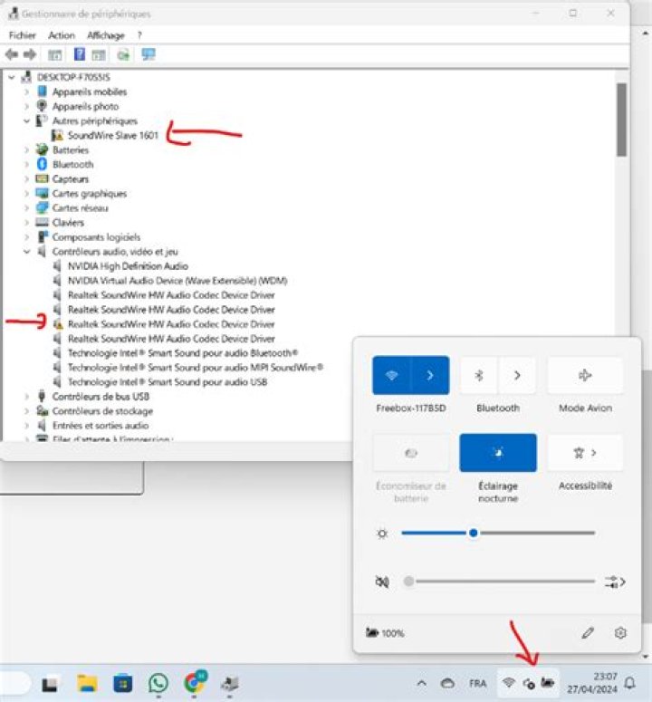Open Chrome from the taskbar

click(x=194, y=683)
